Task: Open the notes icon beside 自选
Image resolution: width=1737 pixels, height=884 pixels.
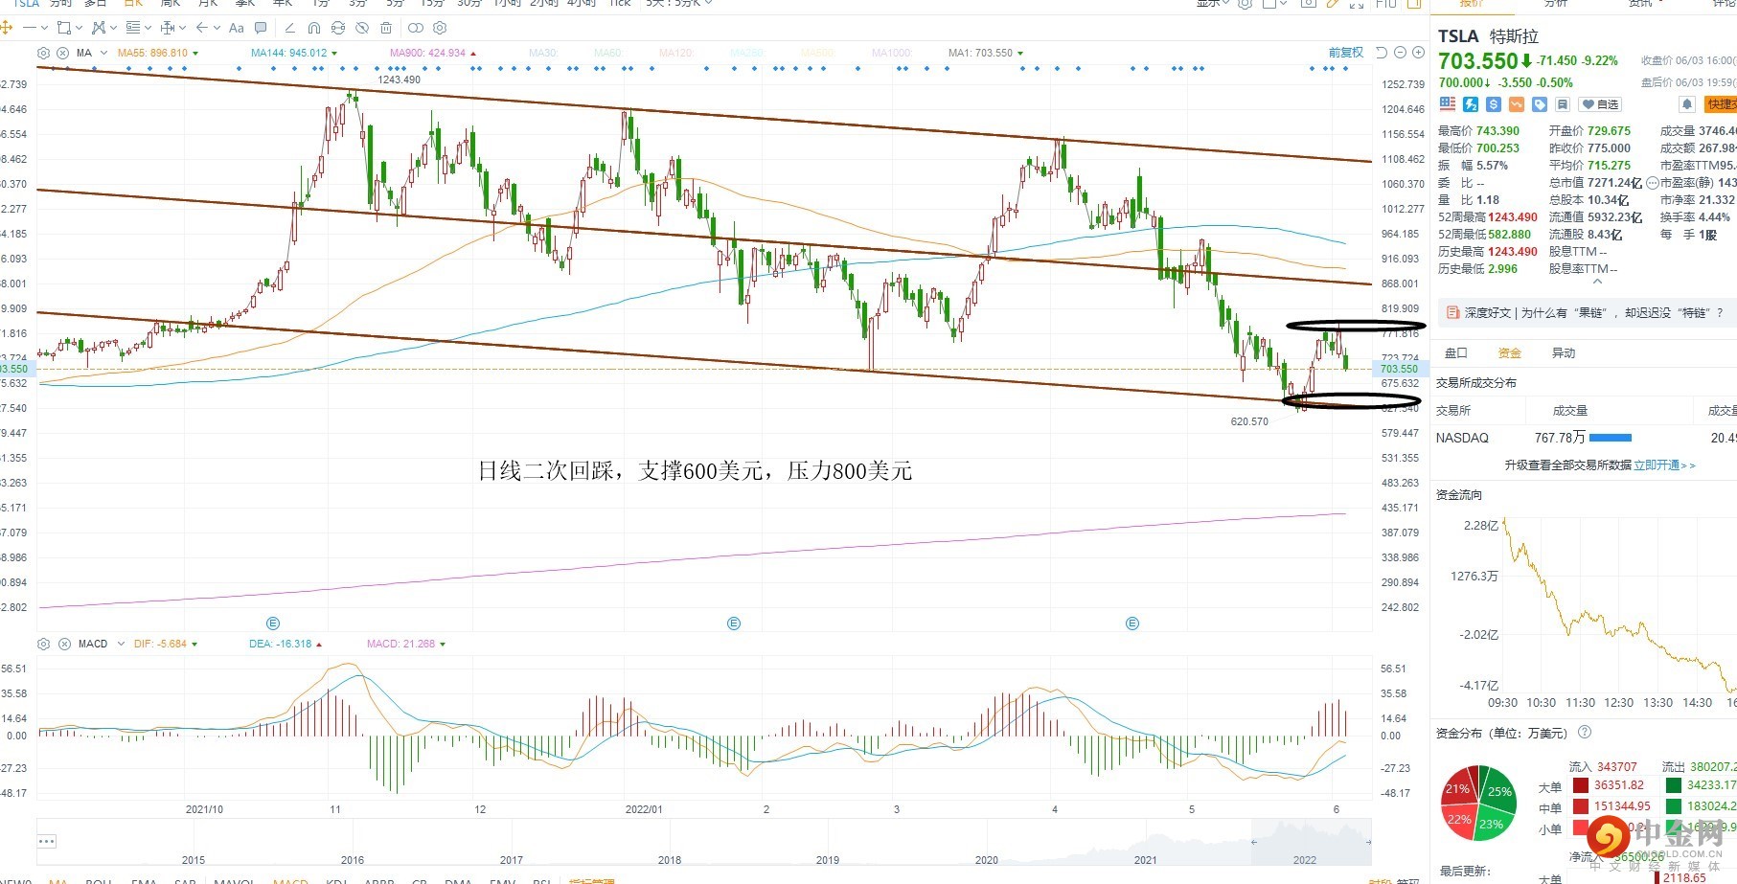Action: click(x=1562, y=104)
